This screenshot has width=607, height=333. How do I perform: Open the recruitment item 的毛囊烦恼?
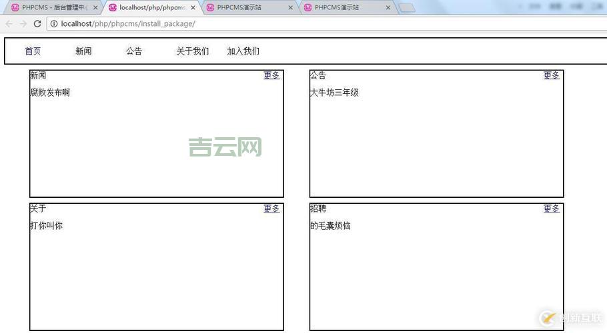[x=330, y=226]
